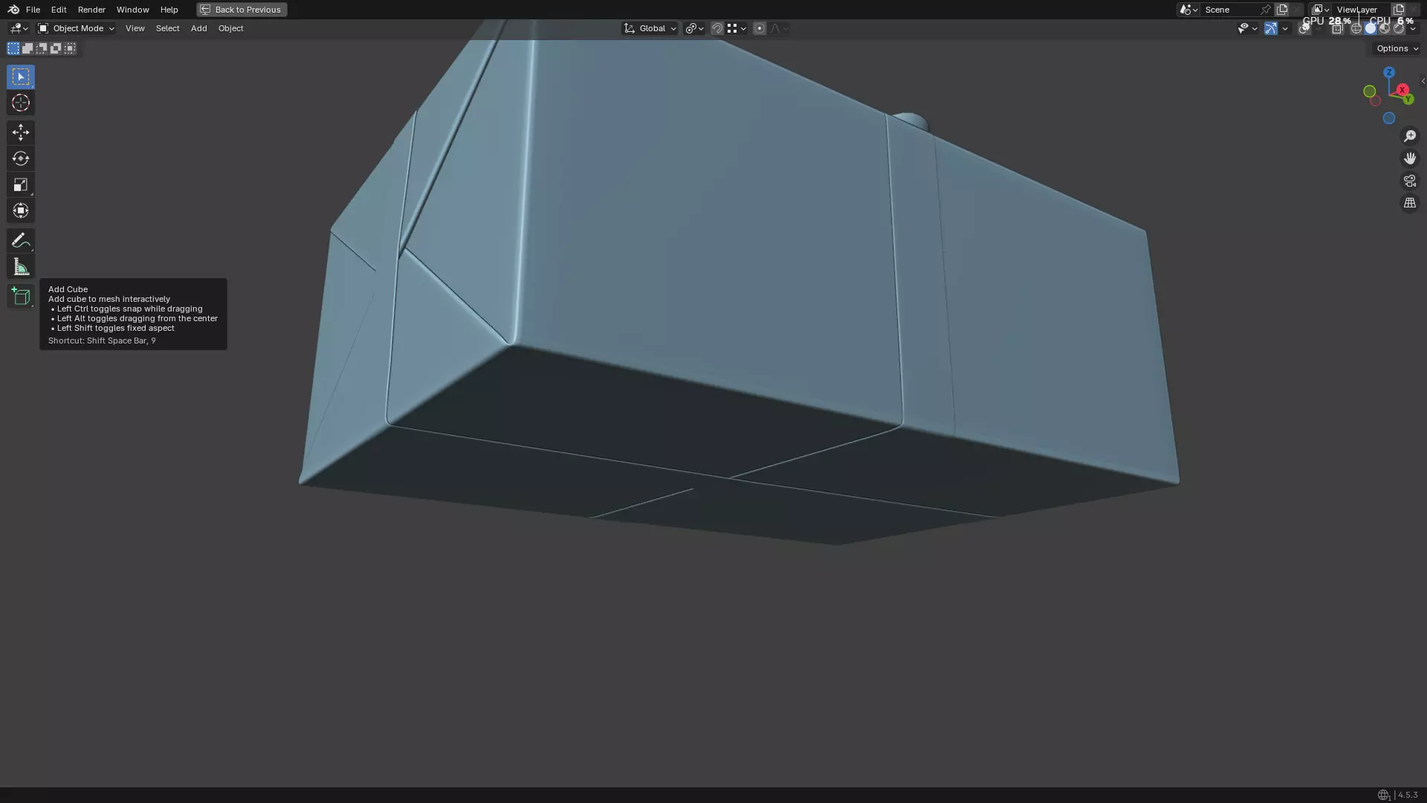Switch perspective/orthographic grid icon
This screenshot has width=1427, height=803.
[1409, 203]
